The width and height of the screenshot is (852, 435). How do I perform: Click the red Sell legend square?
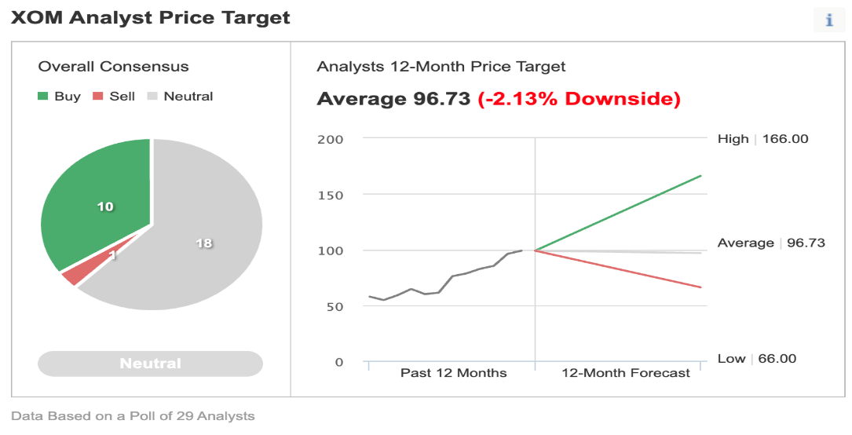pyautogui.click(x=98, y=97)
